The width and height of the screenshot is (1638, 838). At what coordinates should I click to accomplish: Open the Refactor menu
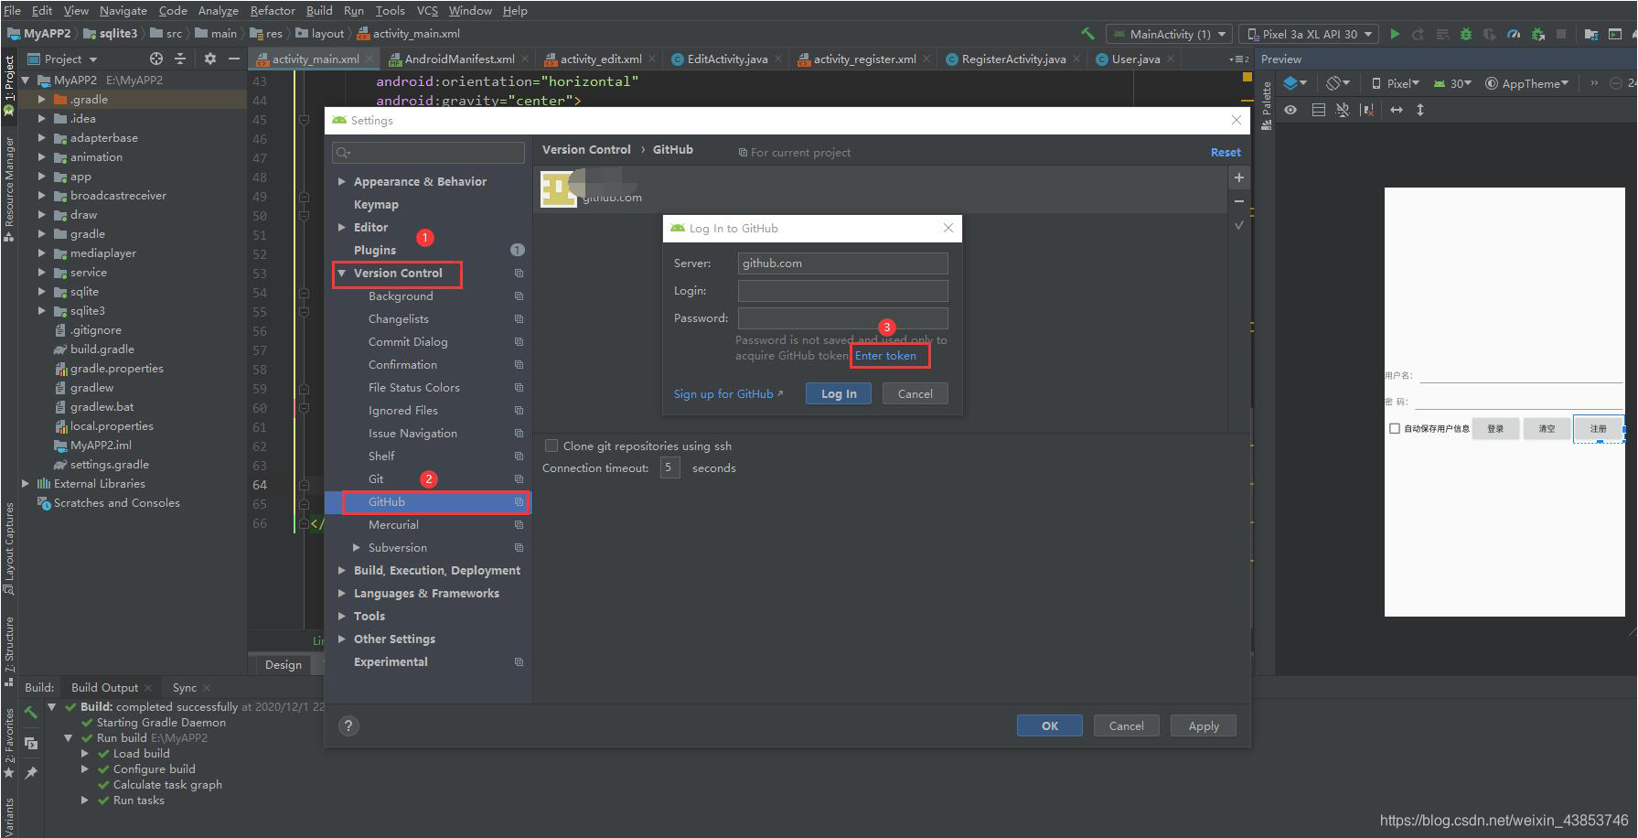273,10
